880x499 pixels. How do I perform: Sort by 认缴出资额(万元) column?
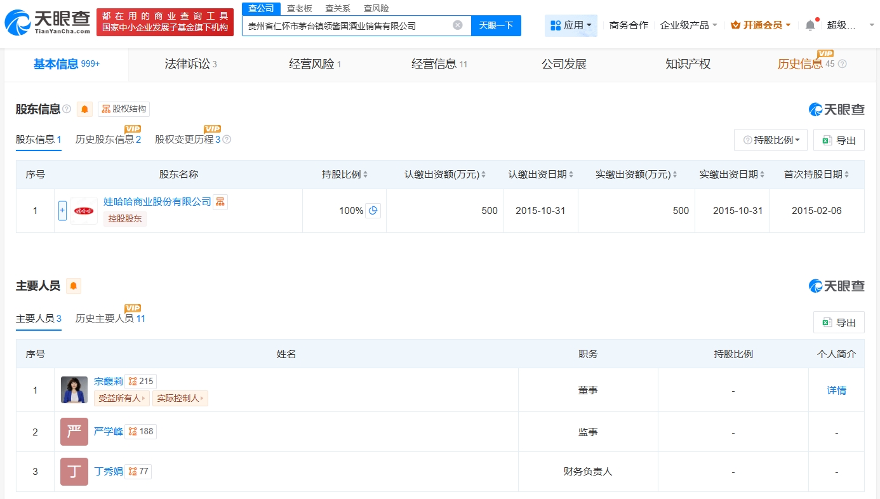click(x=445, y=175)
